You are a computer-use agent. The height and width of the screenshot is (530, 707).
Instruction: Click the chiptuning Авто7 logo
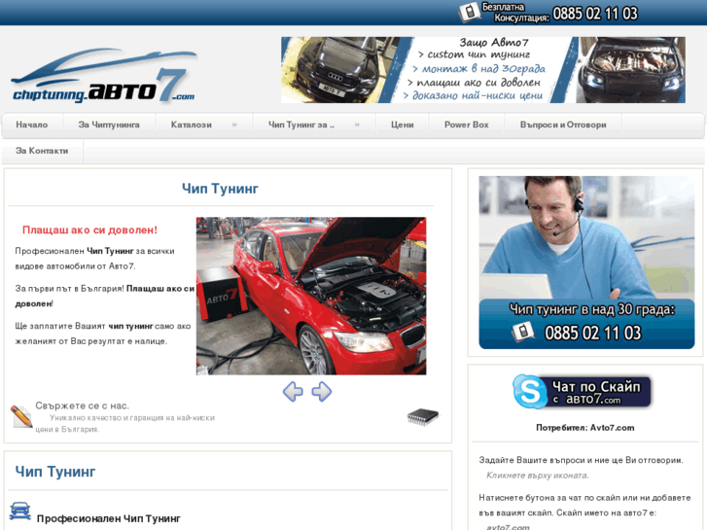104,76
